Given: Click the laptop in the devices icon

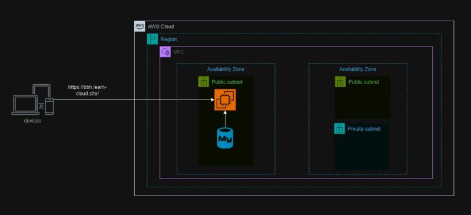Looking at the screenshot, I should click(x=25, y=105).
